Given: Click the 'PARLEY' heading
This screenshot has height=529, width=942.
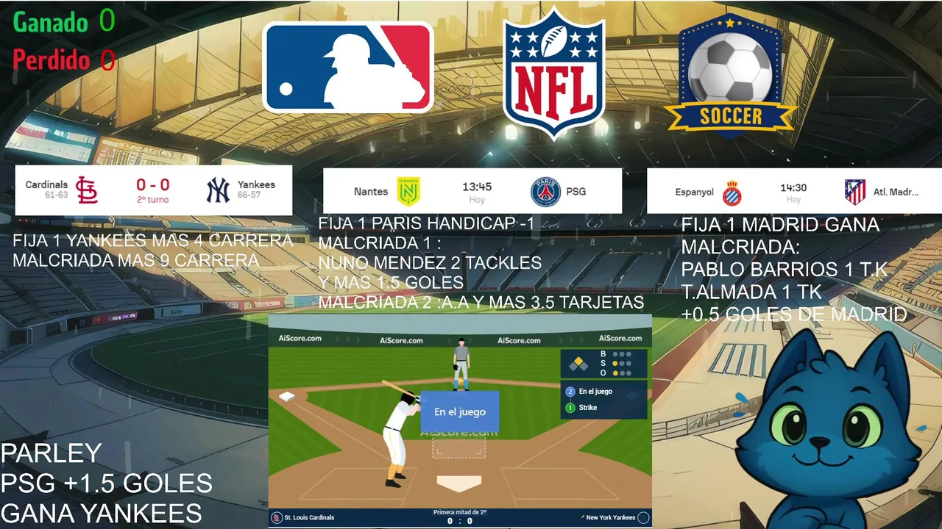Looking at the screenshot, I should coord(52,453).
